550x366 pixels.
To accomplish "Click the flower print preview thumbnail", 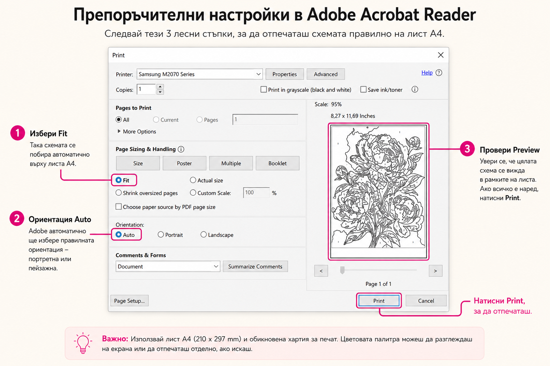I will (x=379, y=192).
